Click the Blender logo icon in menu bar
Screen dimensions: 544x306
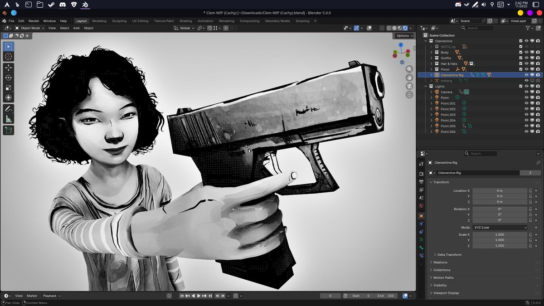4,21
